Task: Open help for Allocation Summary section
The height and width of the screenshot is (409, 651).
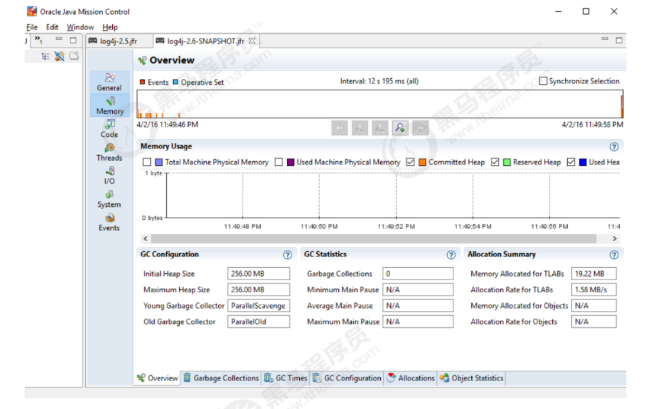Action: click(614, 254)
